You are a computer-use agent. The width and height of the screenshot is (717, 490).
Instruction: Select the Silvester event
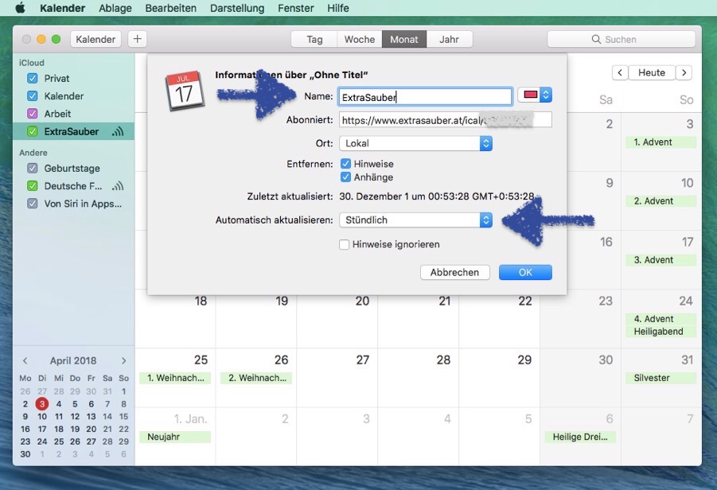pyautogui.click(x=660, y=378)
